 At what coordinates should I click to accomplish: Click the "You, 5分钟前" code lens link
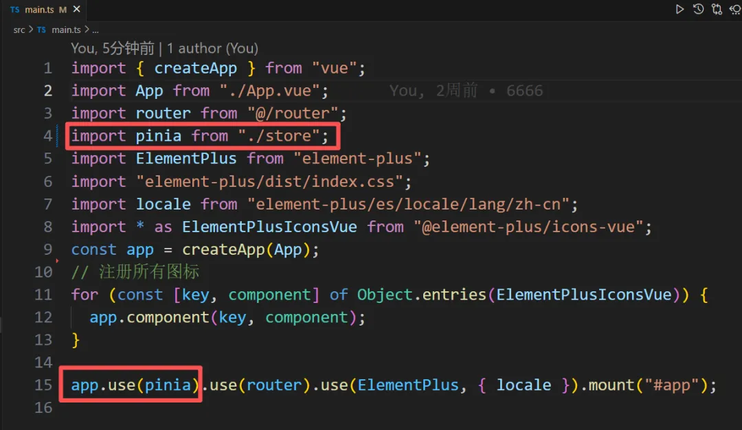coord(111,49)
